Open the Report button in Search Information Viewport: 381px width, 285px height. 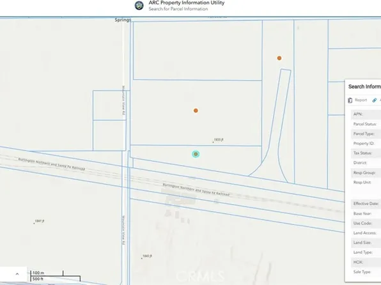(357, 100)
